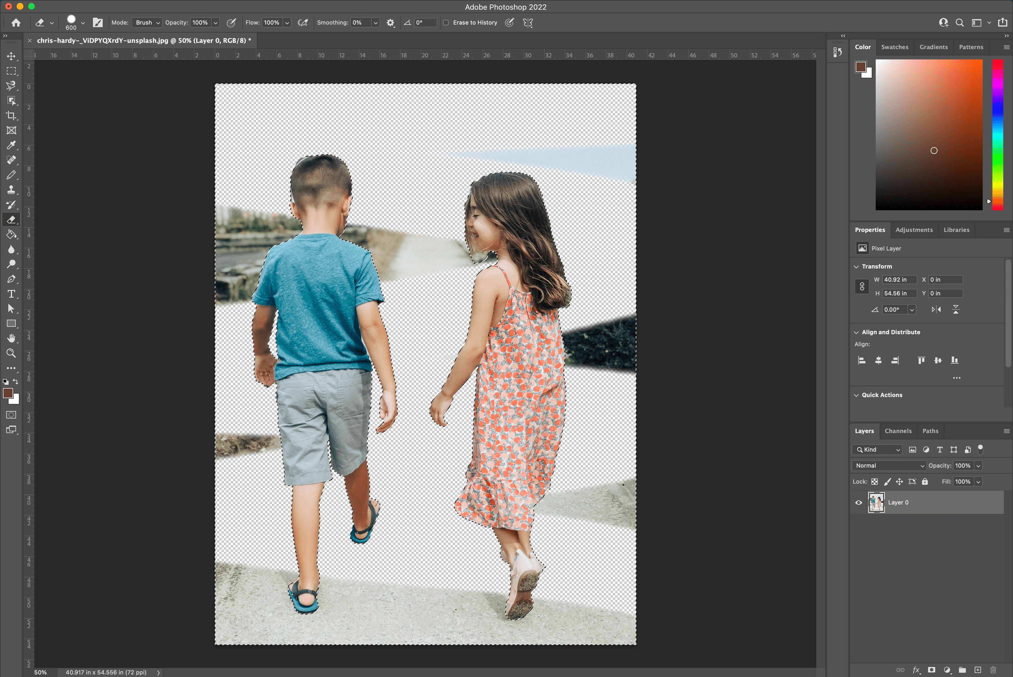Select the Lasso tool in toolbar
Image resolution: width=1013 pixels, height=677 pixels.
[x=11, y=85]
